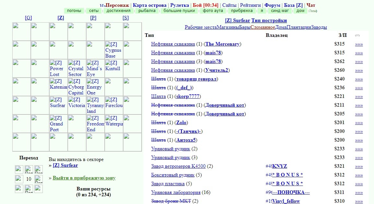Switch to Бары tab
The height and width of the screenshot is (204, 374).
coord(245,27)
